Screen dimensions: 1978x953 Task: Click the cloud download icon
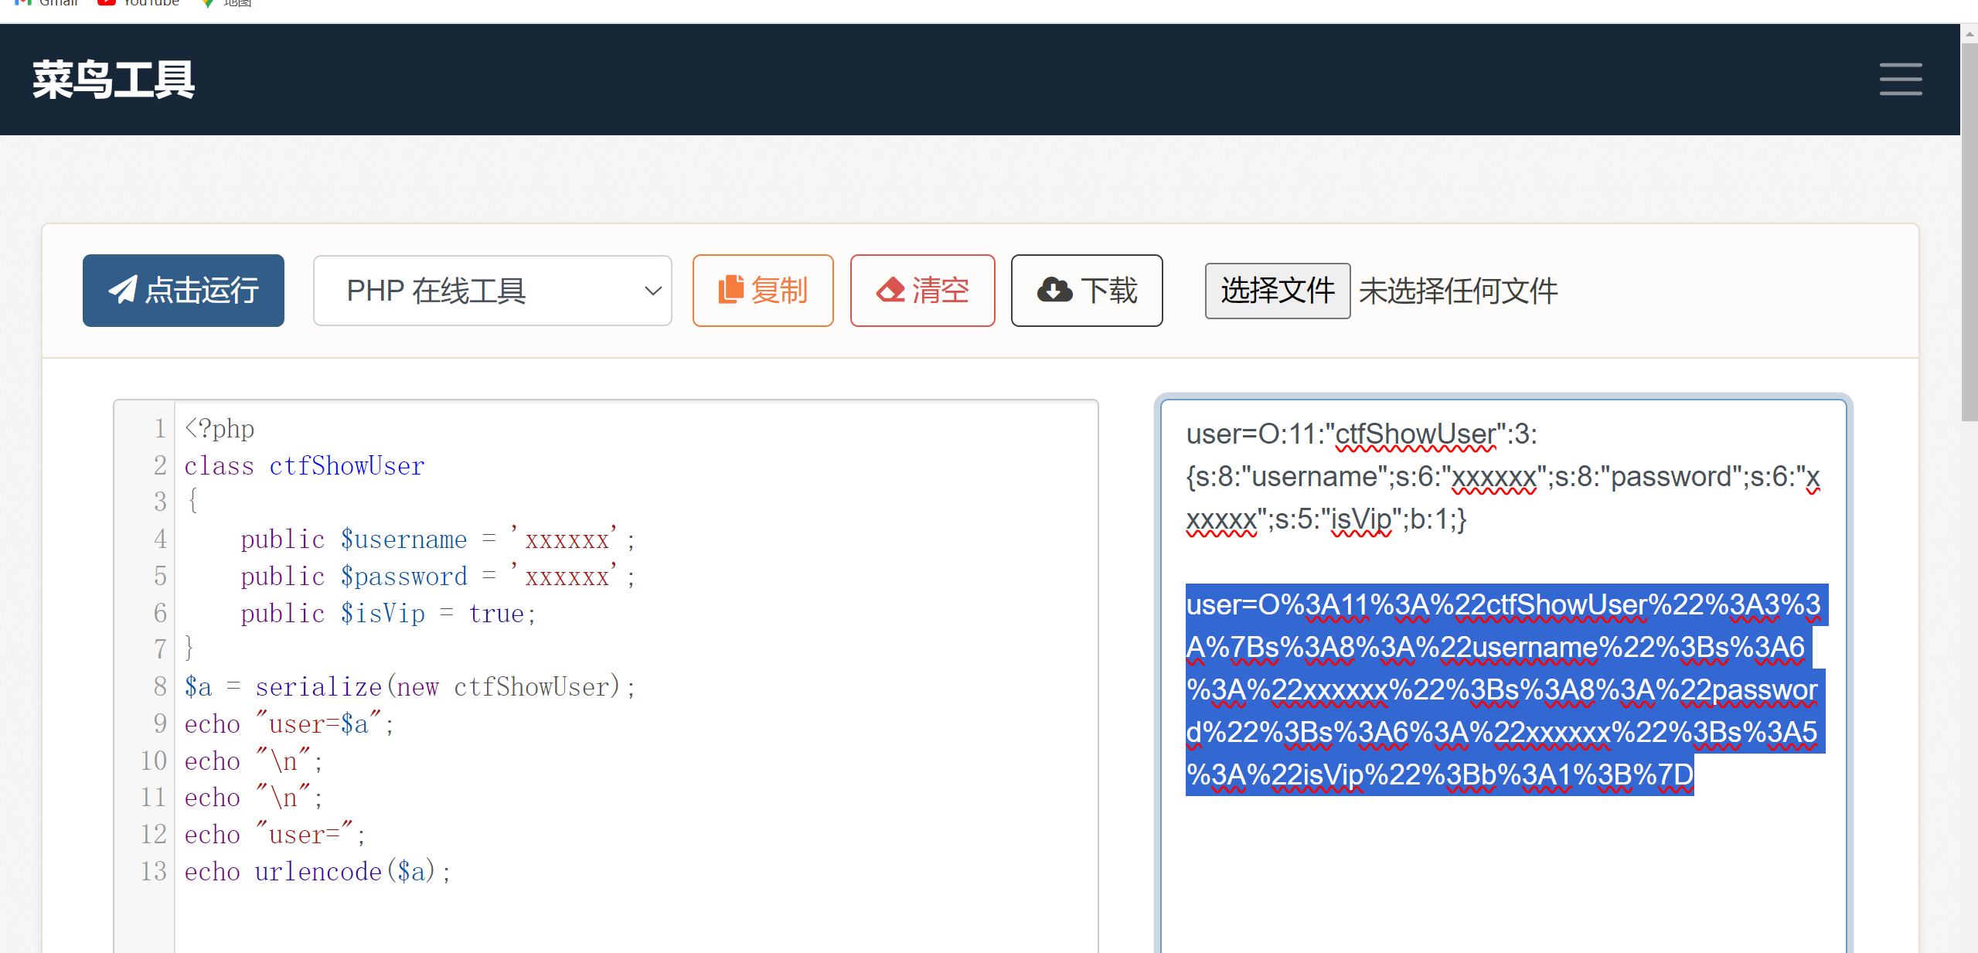(x=1054, y=290)
